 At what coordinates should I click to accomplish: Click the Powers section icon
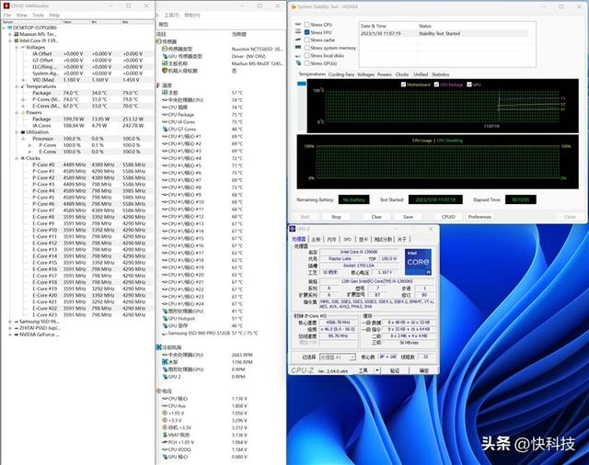click(22, 112)
